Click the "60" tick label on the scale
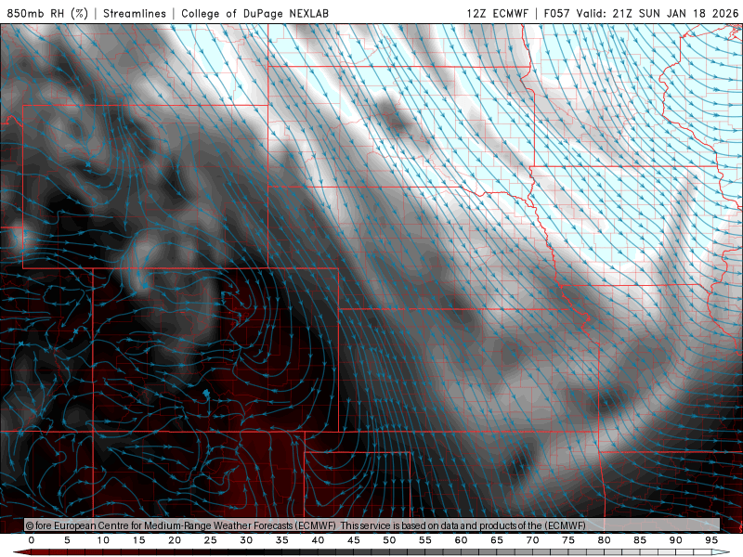 point(461,540)
